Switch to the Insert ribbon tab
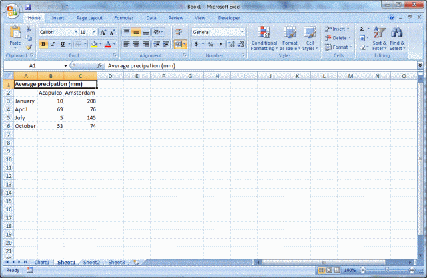This screenshot has height=278, width=427. pyautogui.click(x=58, y=18)
